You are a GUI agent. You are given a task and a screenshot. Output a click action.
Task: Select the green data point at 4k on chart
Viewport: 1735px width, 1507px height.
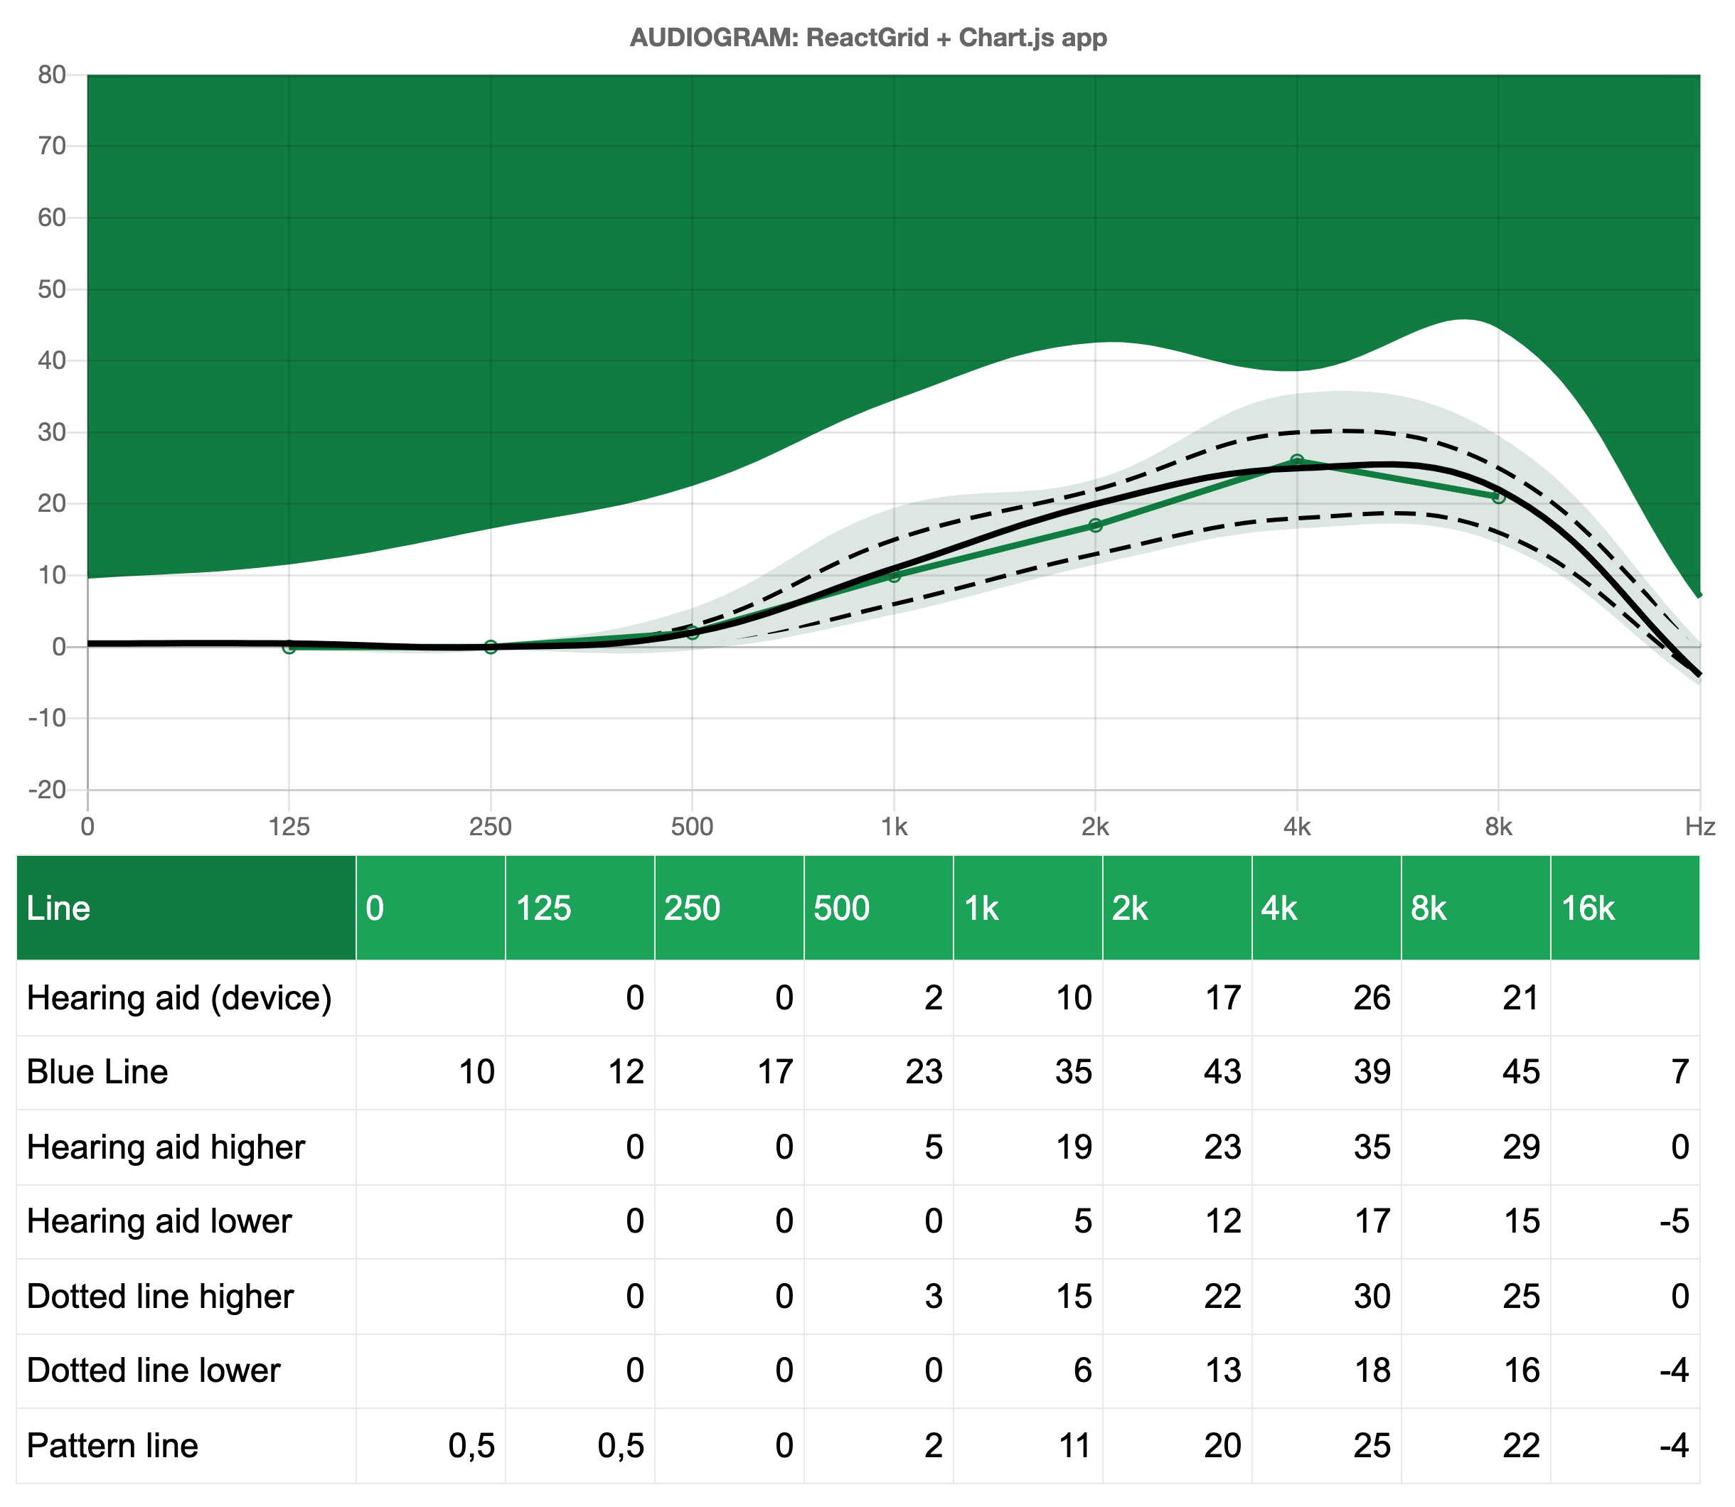pos(1297,458)
